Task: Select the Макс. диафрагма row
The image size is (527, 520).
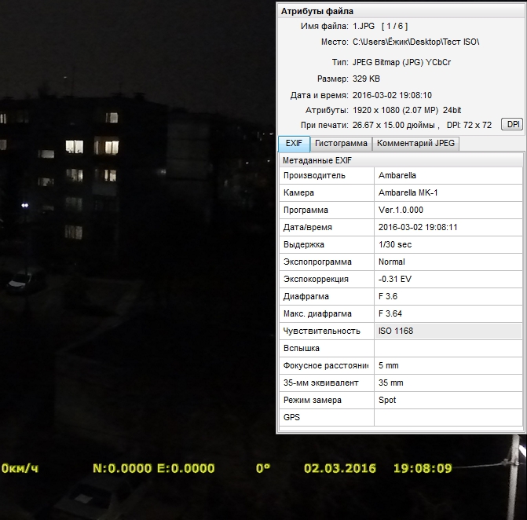Action: [x=401, y=314]
